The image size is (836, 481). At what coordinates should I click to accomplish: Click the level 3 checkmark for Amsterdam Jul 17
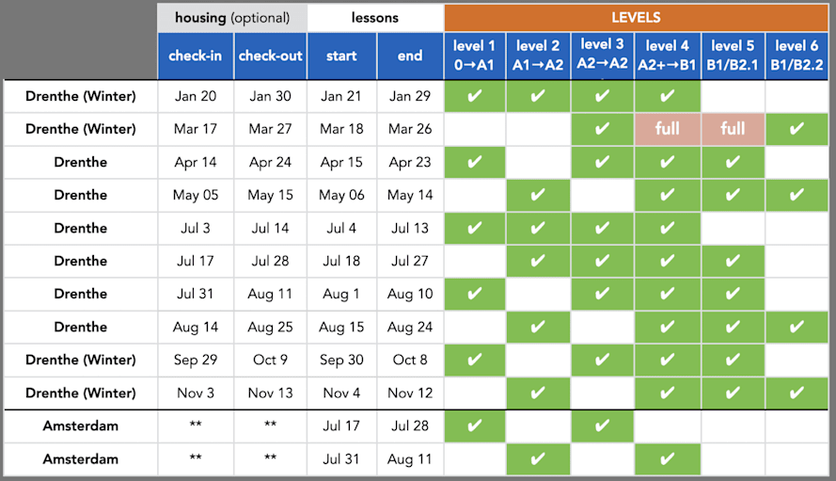(x=602, y=426)
